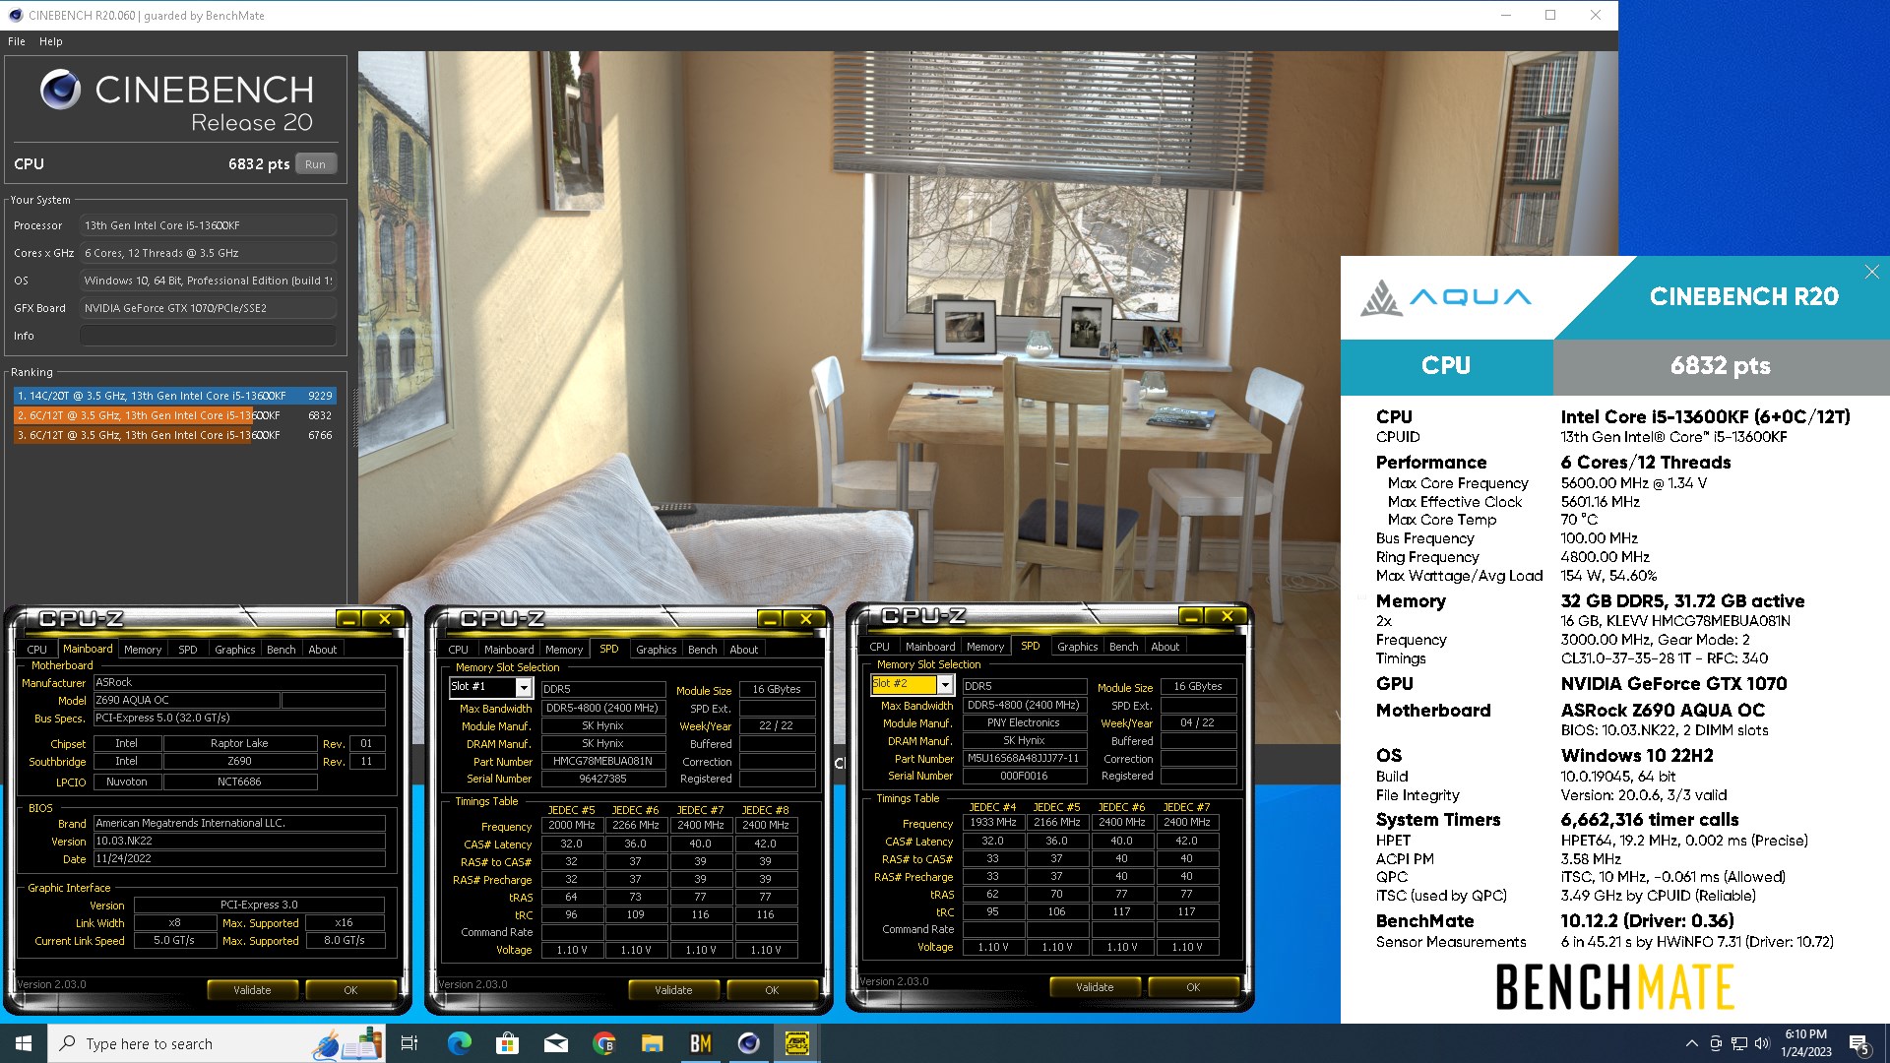Select the ranking entry scoring 6832
This screenshot has height=1063, width=1890.
coord(175,415)
